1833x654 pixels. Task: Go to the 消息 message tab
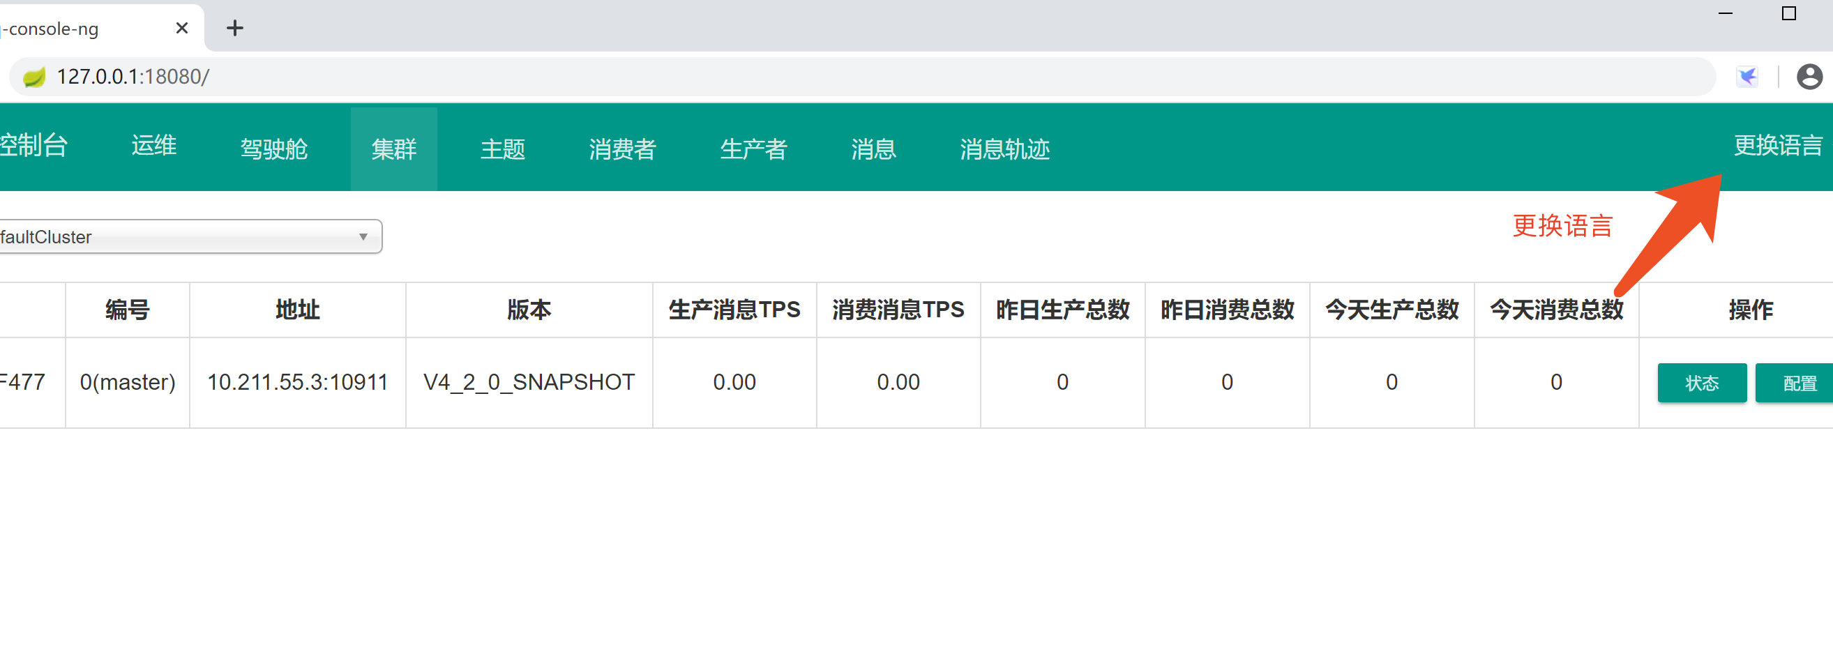click(874, 149)
